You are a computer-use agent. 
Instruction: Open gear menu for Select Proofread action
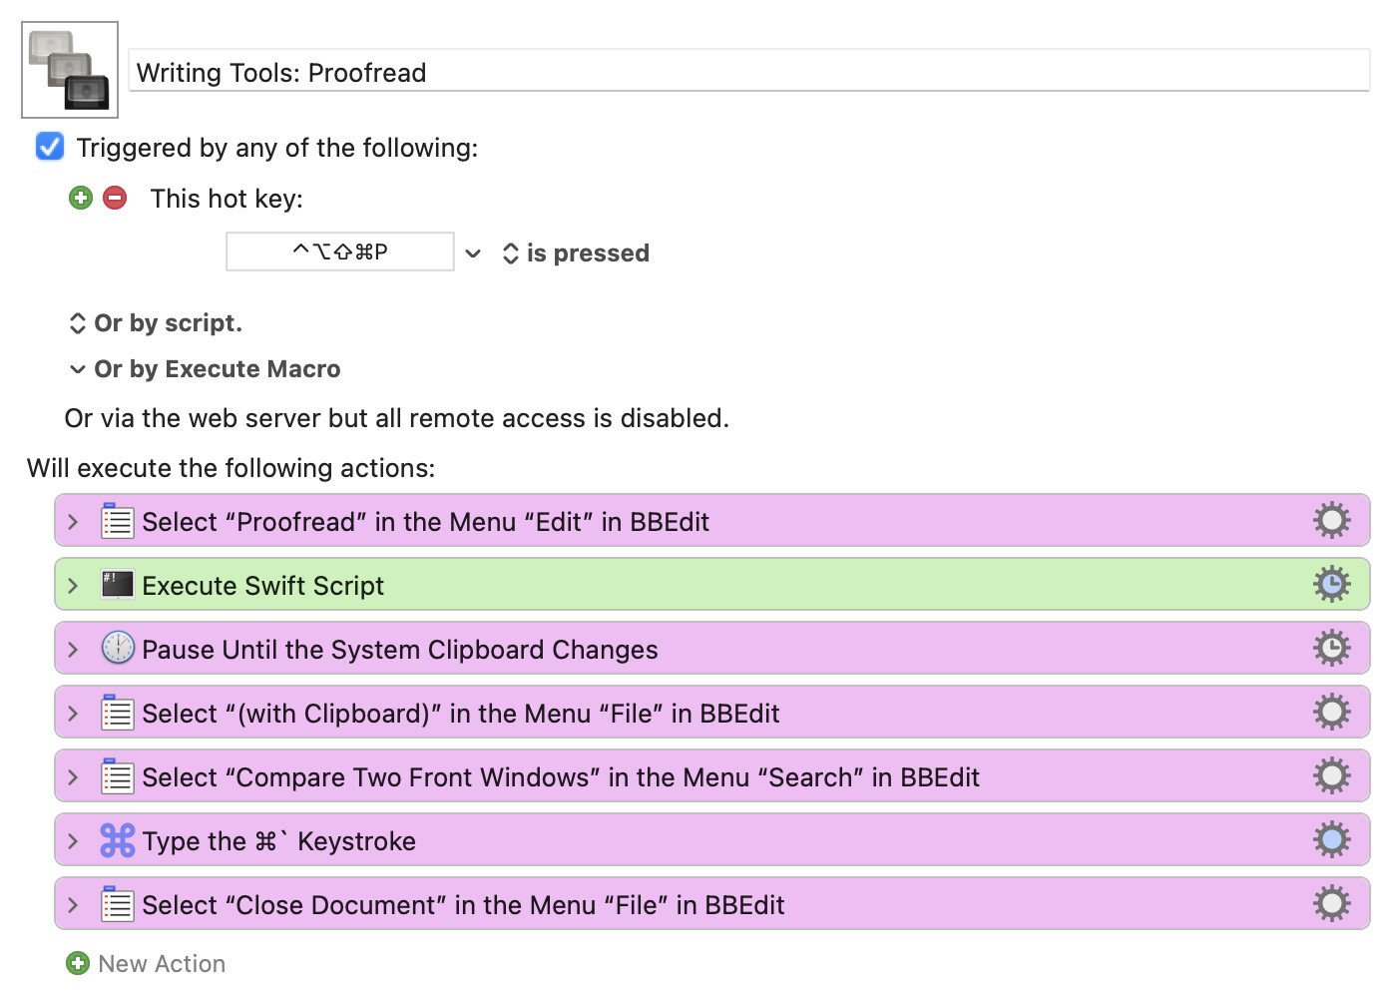pyautogui.click(x=1331, y=521)
